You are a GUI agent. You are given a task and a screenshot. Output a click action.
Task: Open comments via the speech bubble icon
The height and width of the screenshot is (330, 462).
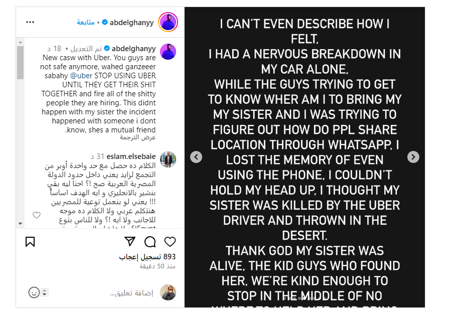pyautogui.click(x=150, y=242)
